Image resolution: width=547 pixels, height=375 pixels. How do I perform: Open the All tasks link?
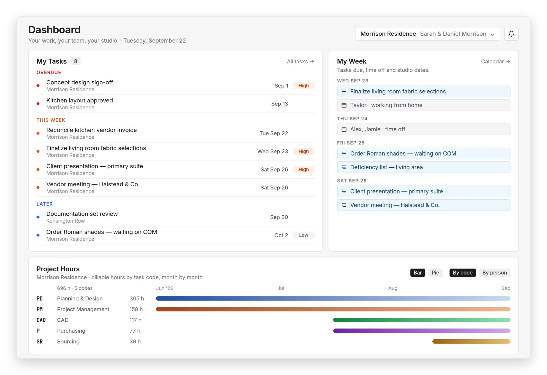pos(300,61)
